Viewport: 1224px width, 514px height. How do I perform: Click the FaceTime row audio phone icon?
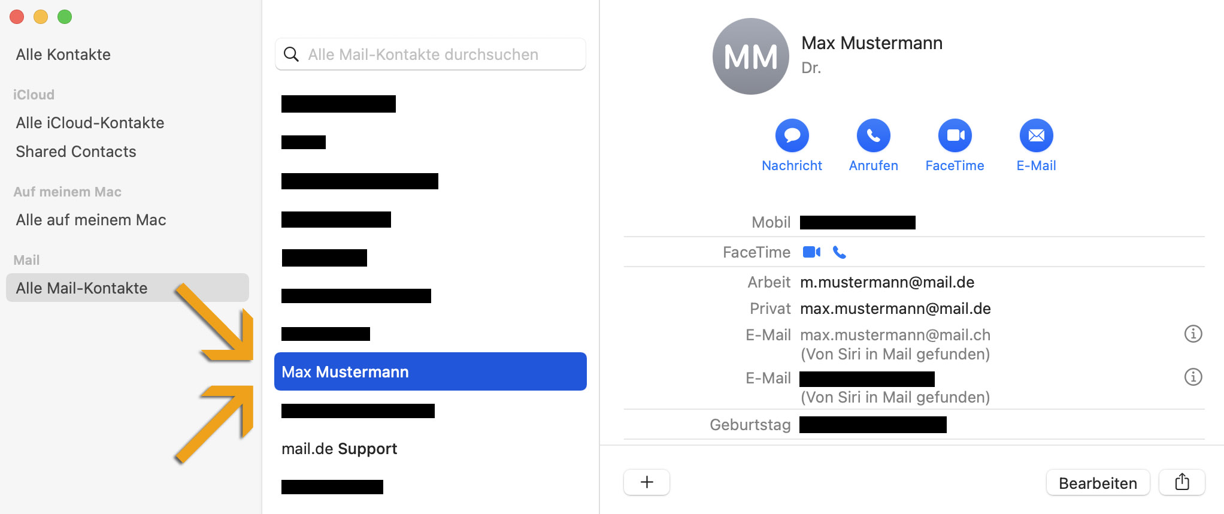pyautogui.click(x=840, y=253)
